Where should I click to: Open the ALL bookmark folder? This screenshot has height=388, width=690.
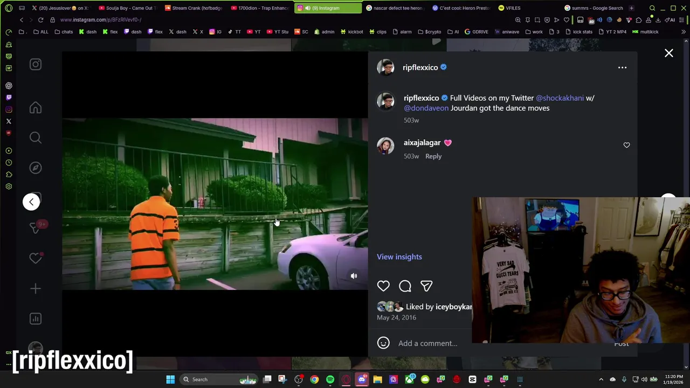40,32
